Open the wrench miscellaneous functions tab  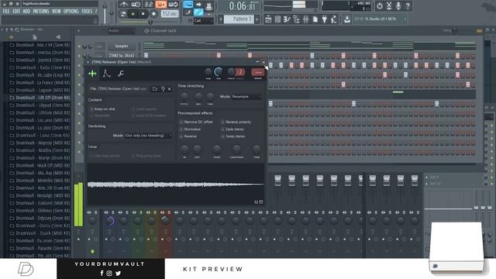(121, 74)
